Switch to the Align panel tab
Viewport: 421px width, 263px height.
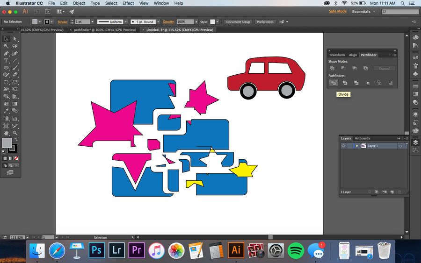(353, 55)
